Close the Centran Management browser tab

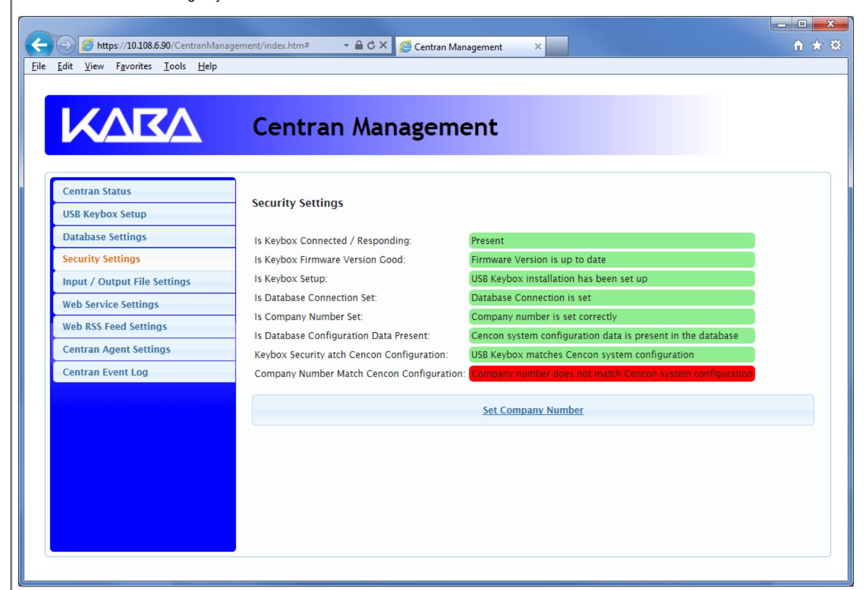click(x=538, y=47)
